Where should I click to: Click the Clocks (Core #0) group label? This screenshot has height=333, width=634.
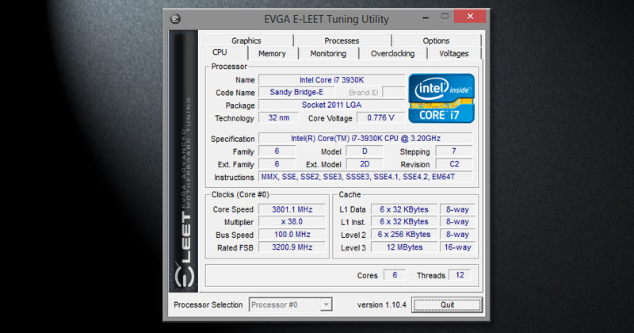(x=240, y=194)
